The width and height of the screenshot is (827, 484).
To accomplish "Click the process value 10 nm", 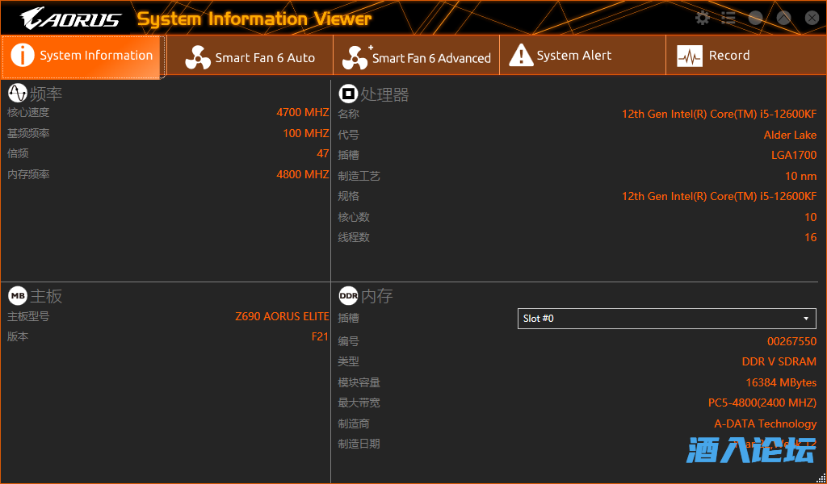I will (x=800, y=176).
